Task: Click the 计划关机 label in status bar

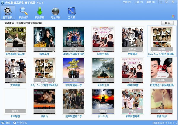Action: click(x=22, y=123)
